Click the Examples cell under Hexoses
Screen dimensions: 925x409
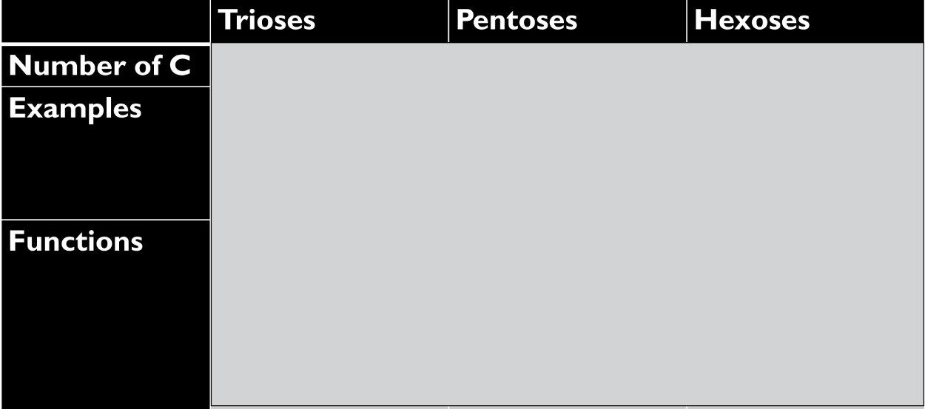[x=805, y=155]
